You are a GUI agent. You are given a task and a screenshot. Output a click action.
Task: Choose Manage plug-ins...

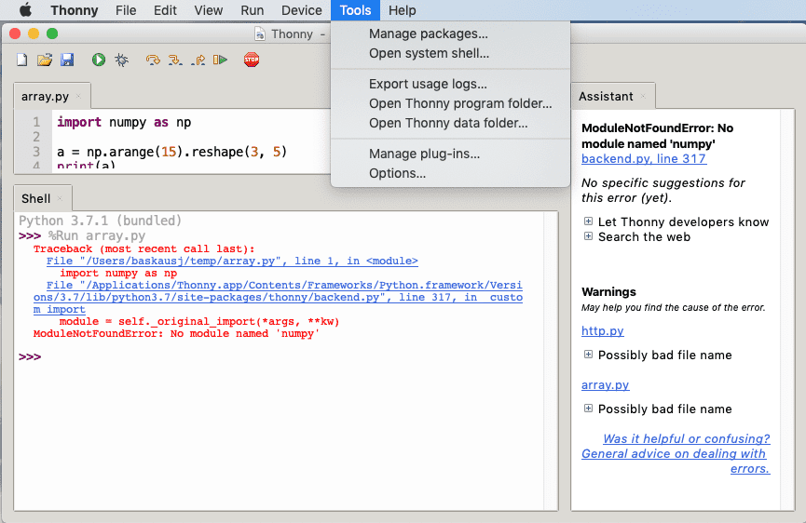pos(450,154)
